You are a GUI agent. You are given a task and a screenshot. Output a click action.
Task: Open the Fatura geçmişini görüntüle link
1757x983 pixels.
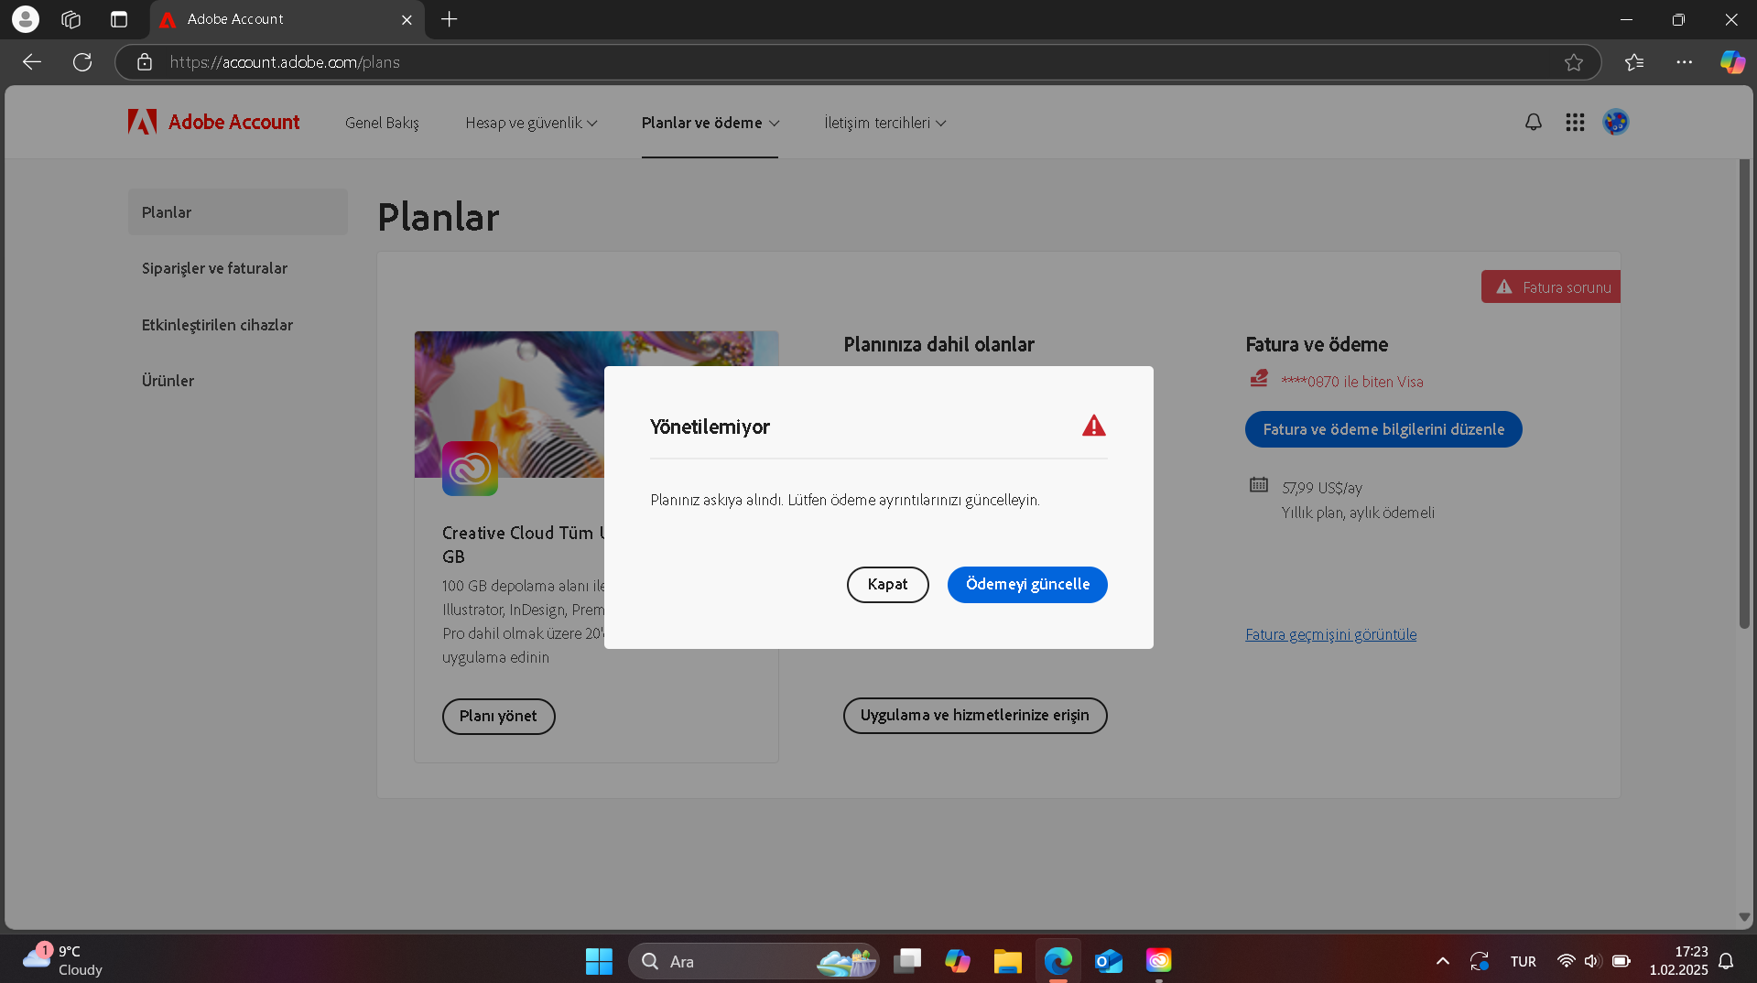[x=1330, y=634]
